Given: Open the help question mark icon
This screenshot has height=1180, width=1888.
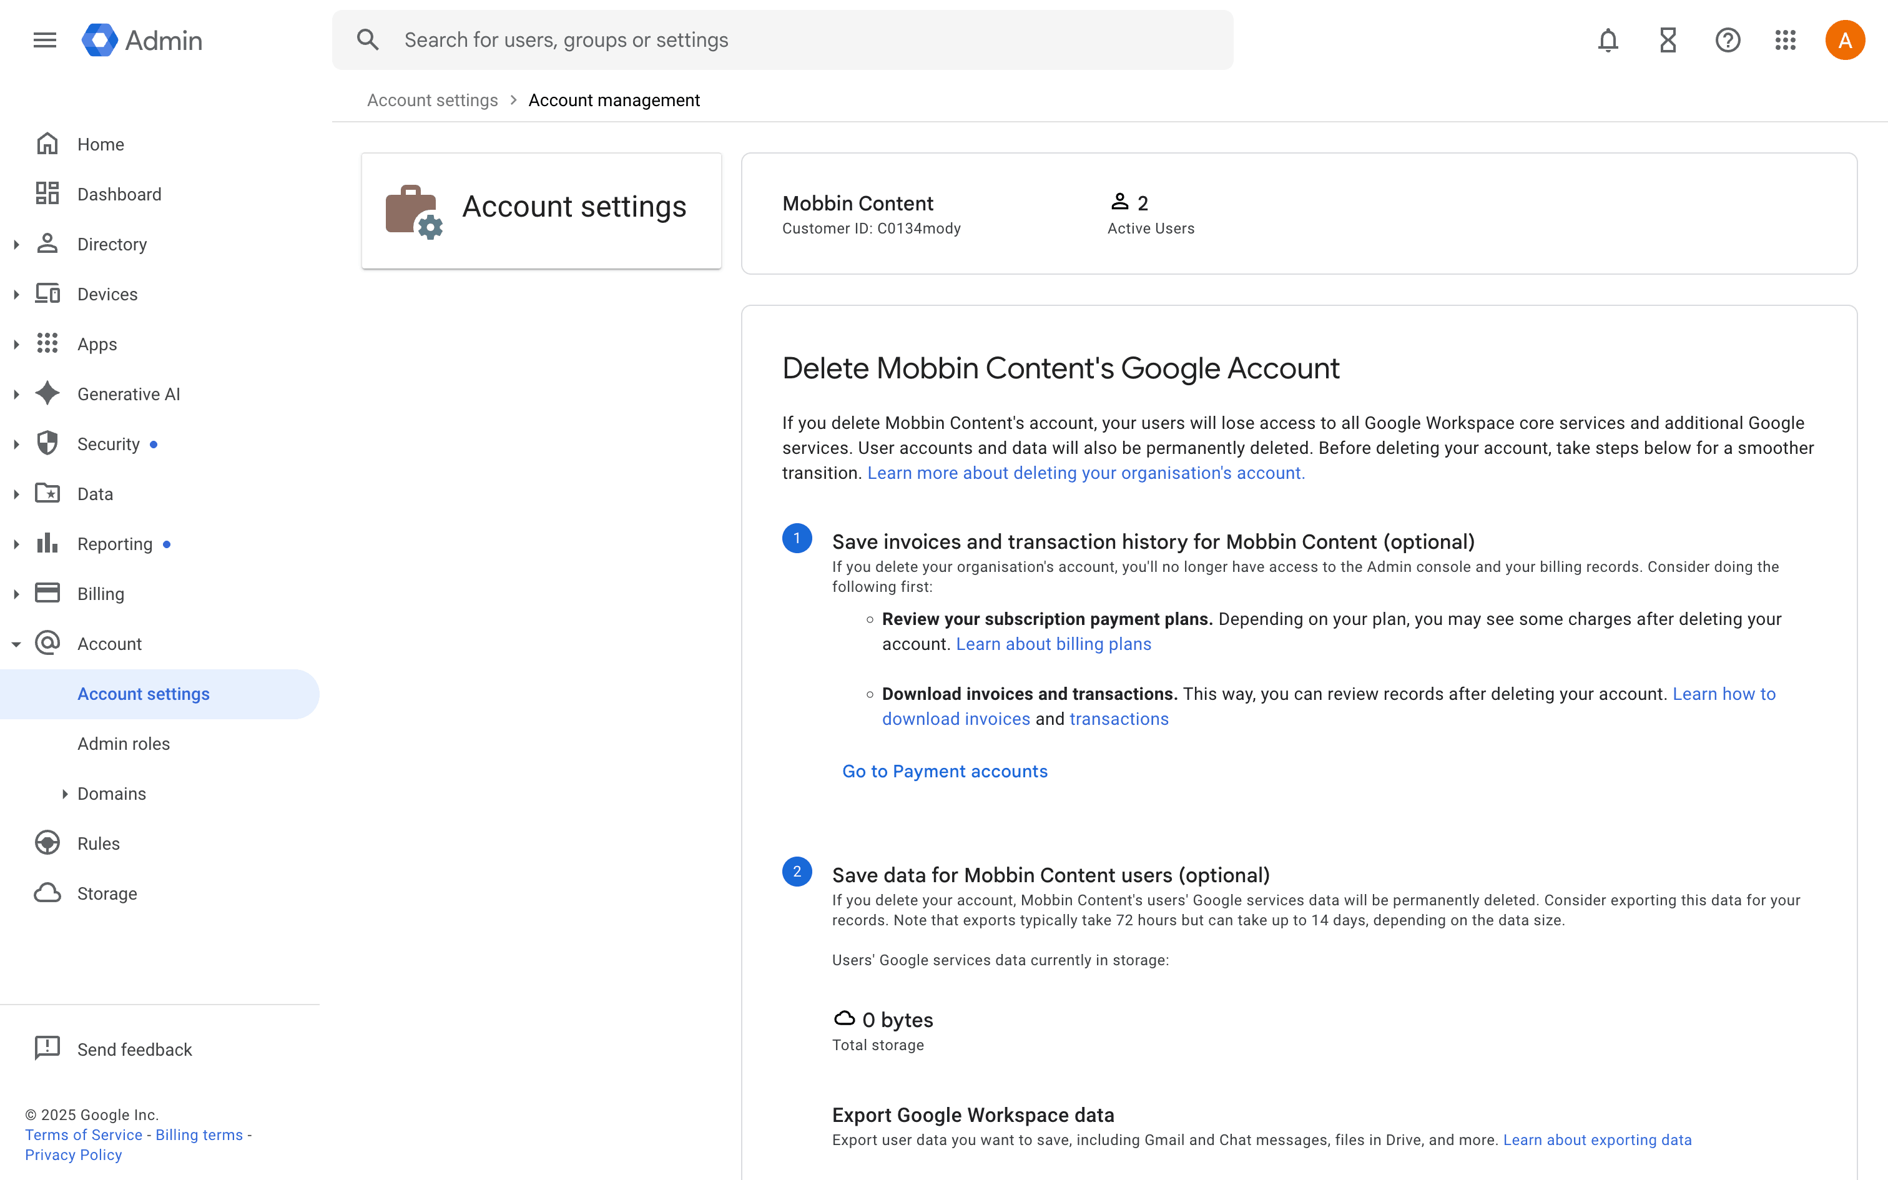Looking at the screenshot, I should (x=1728, y=40).
